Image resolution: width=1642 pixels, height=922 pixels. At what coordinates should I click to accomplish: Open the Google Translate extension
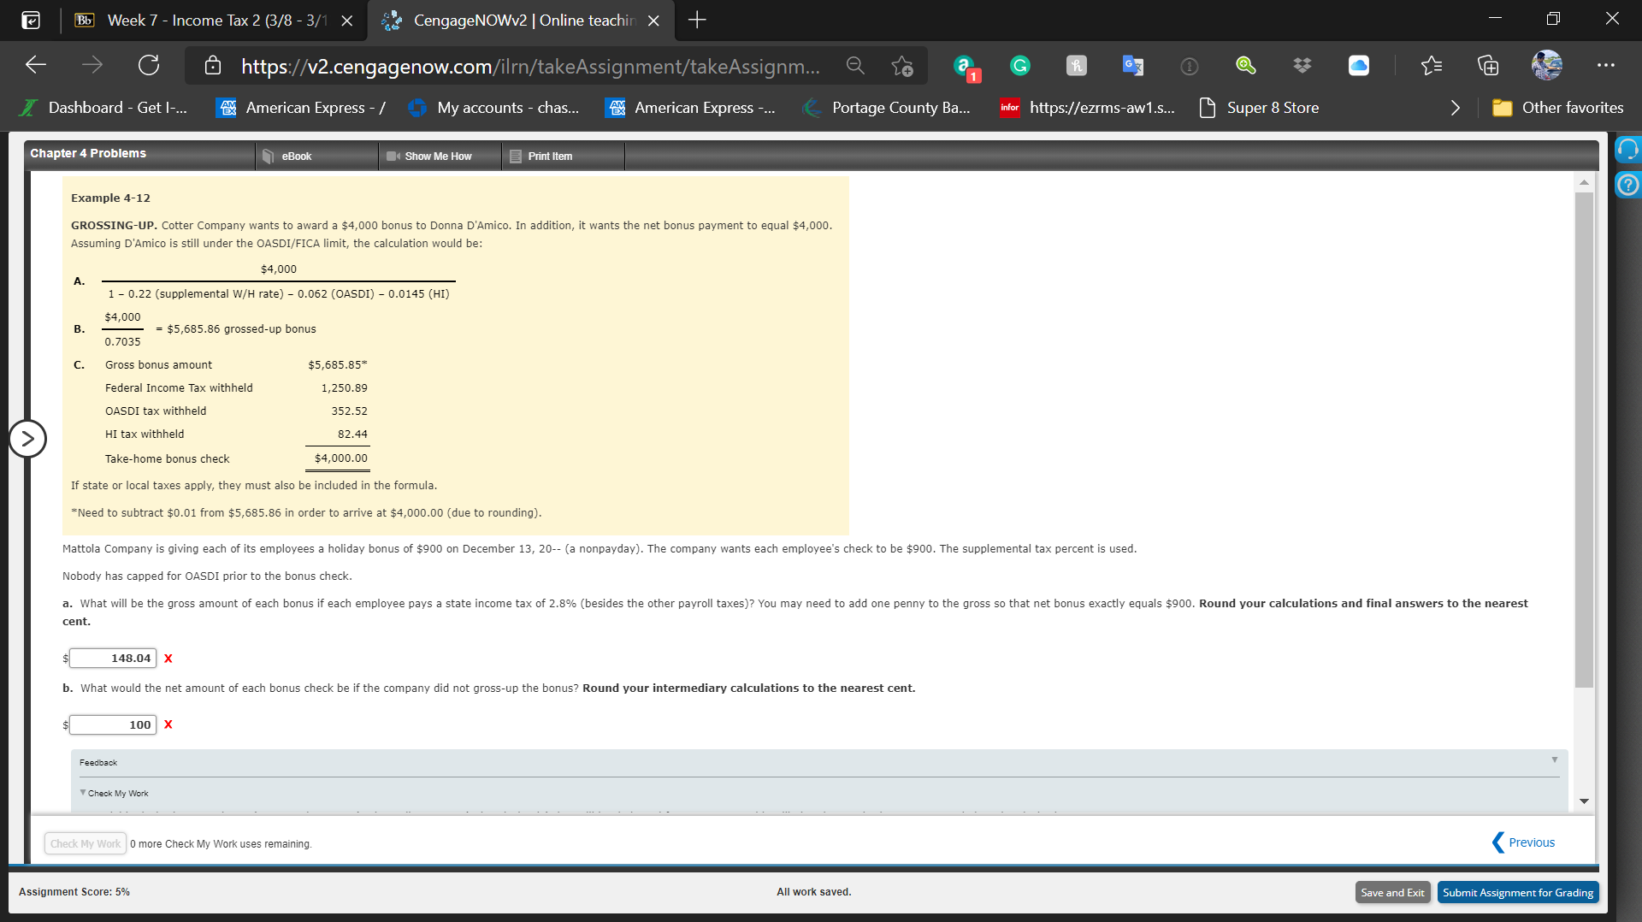pyautogui.click(x=1131, y=65)
